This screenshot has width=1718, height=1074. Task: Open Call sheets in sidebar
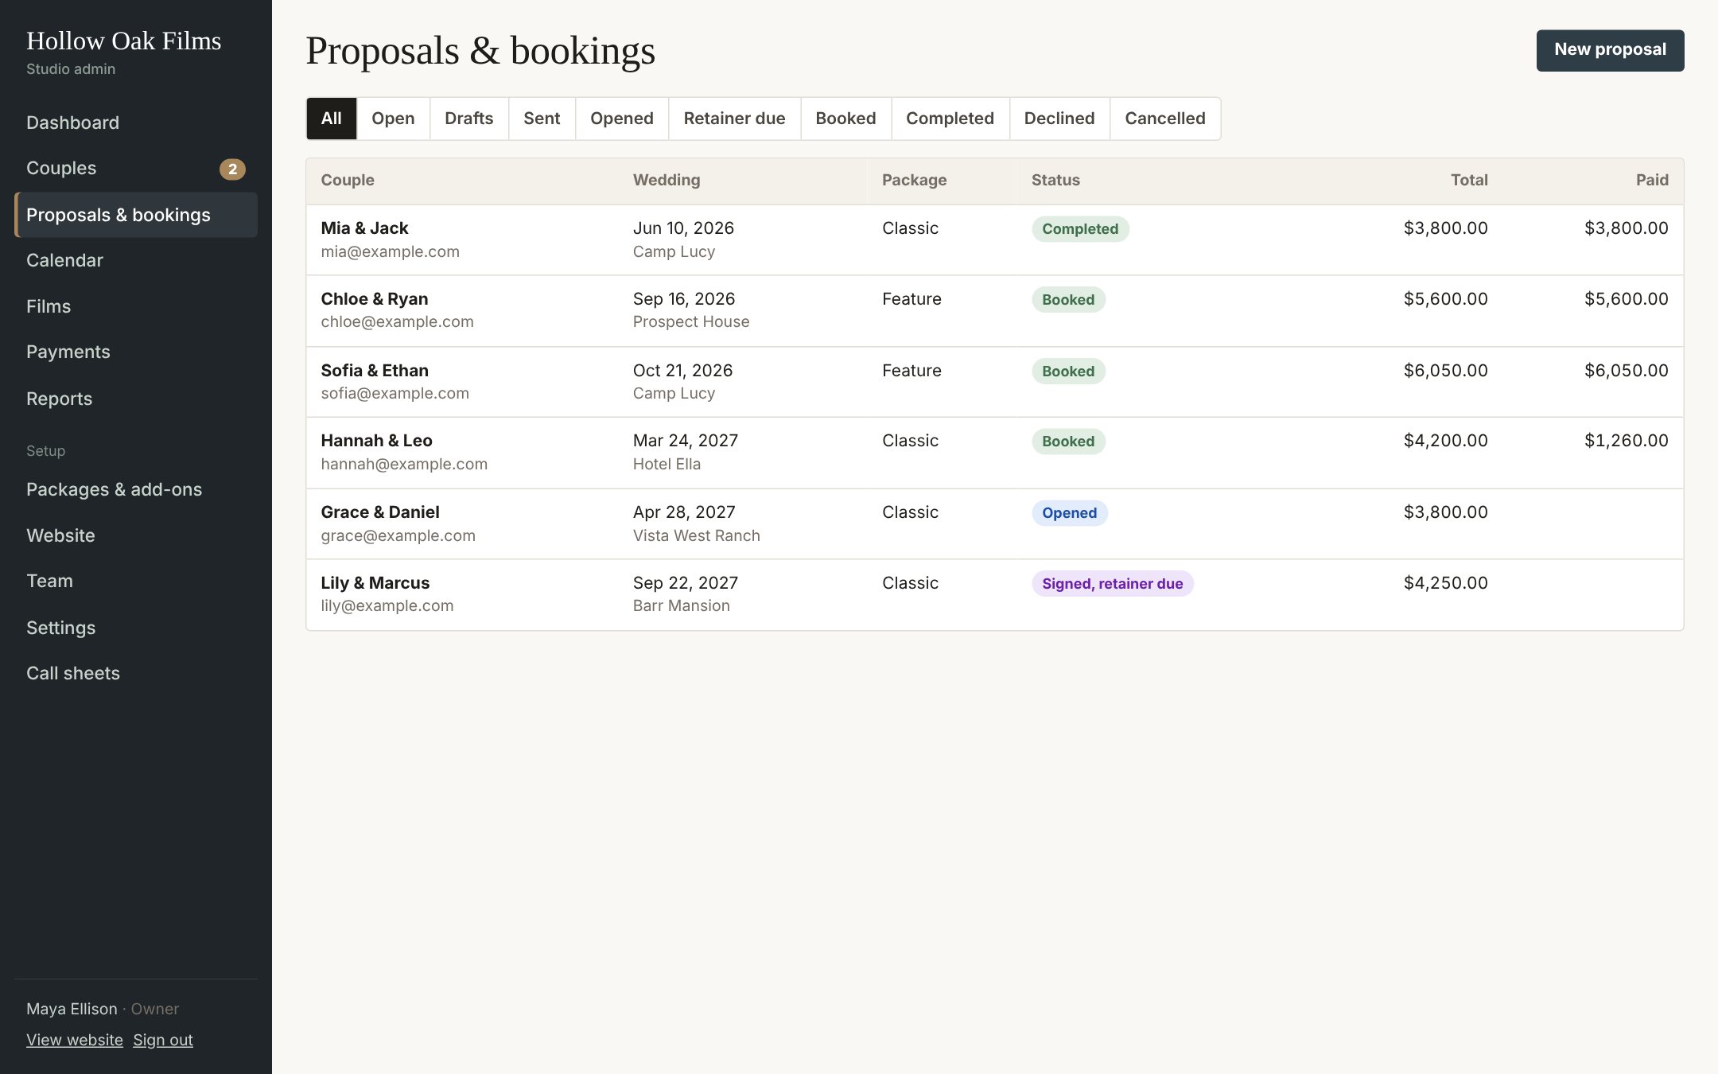(x=136, y=673)
